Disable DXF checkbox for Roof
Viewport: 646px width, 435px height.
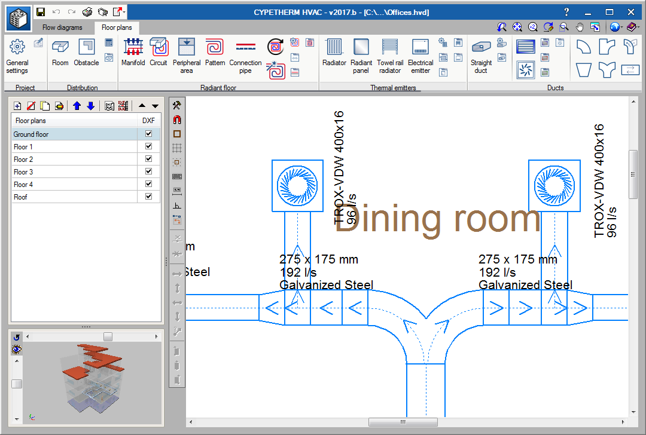[x=148, y=197]
